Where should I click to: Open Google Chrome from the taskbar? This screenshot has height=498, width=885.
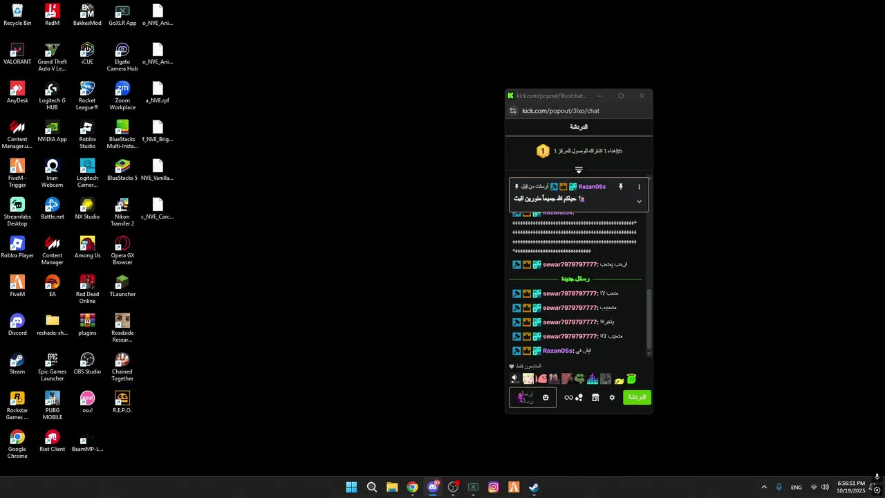point(413,487)
